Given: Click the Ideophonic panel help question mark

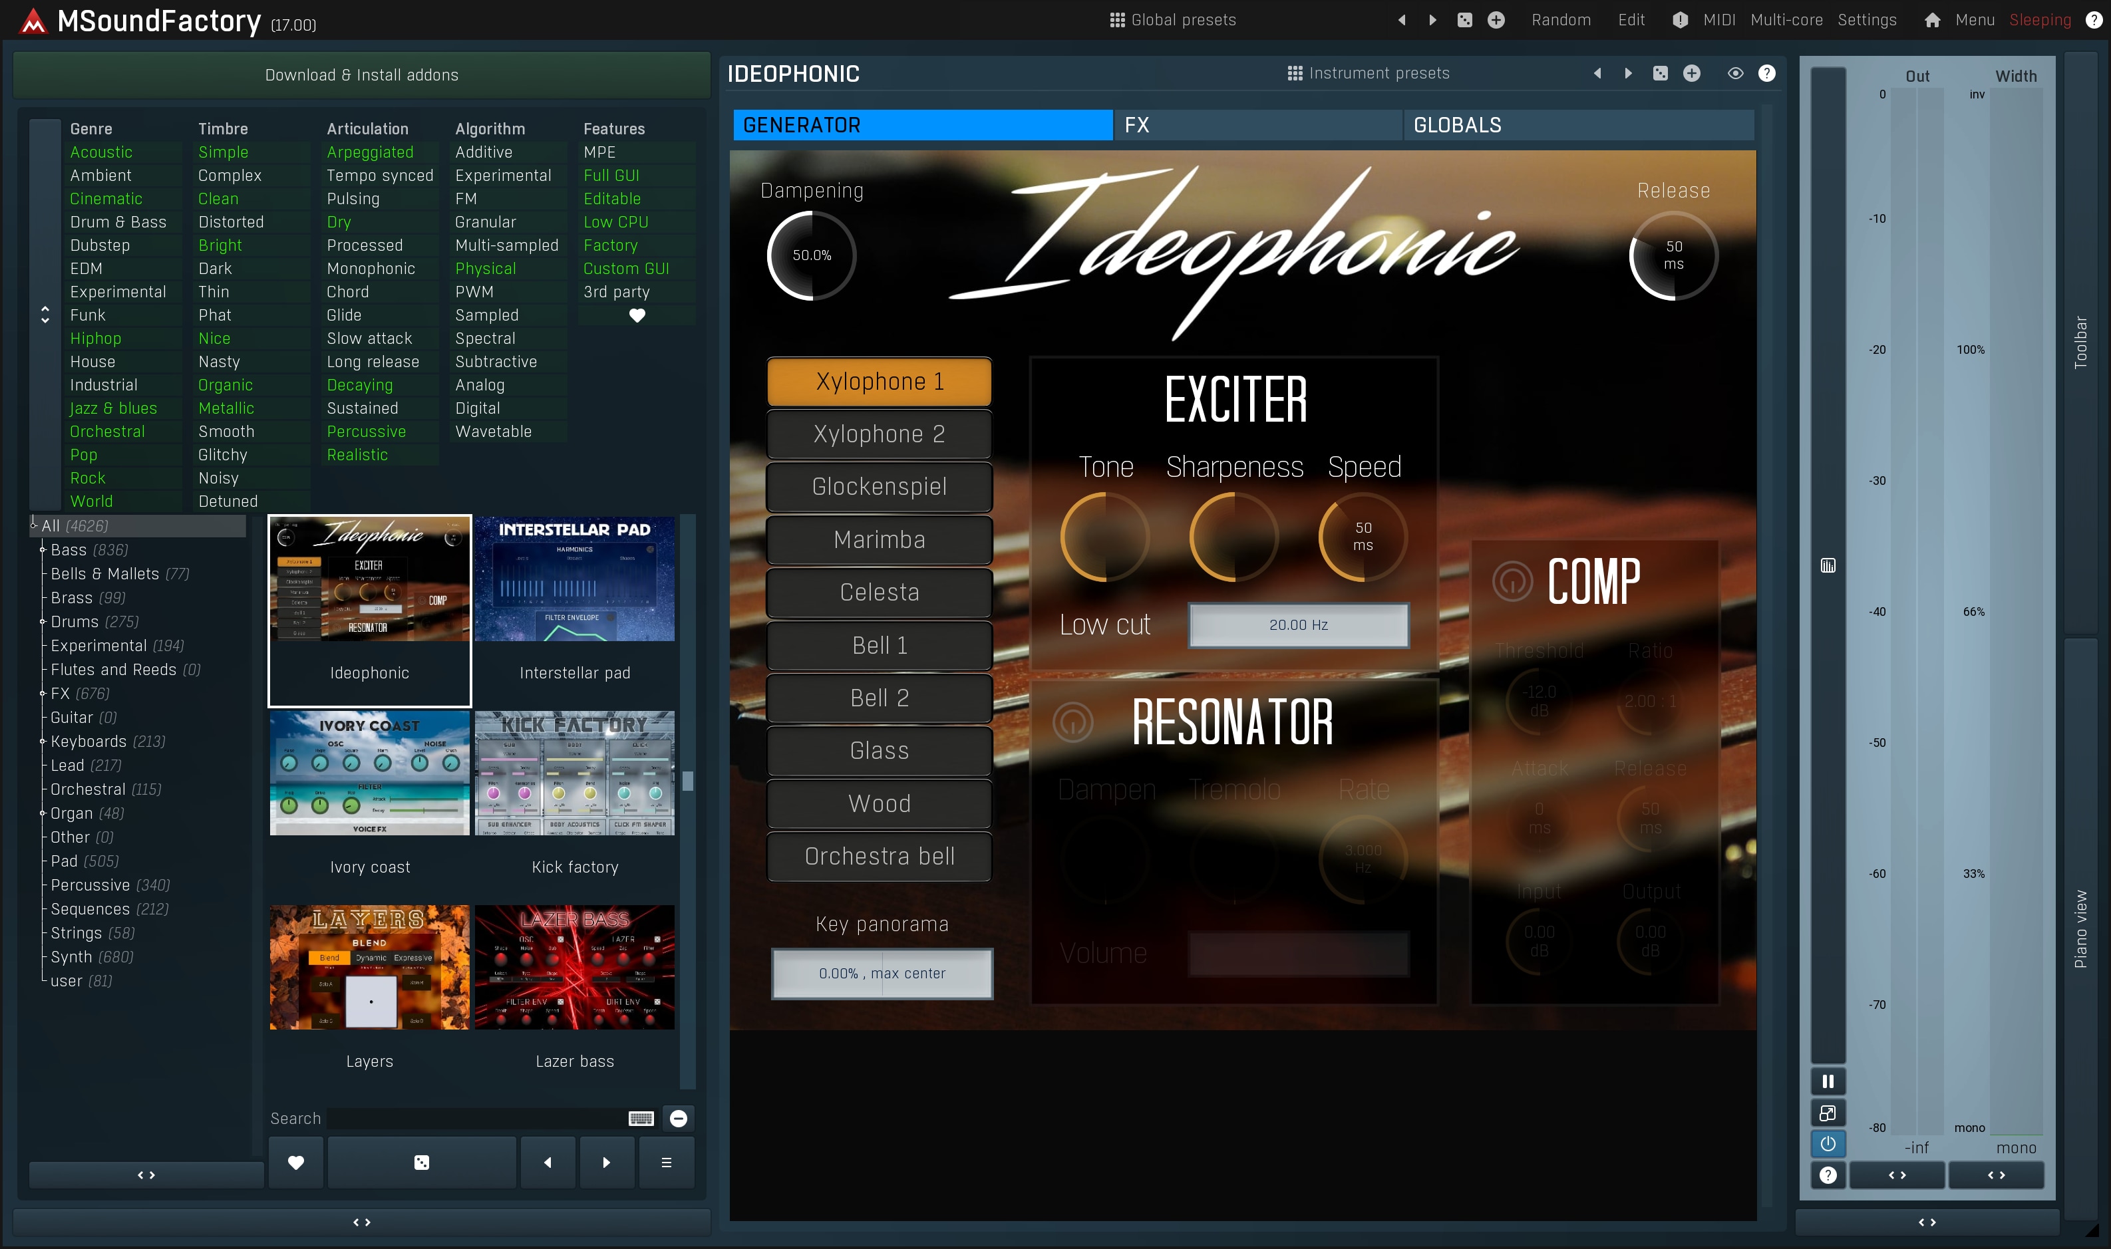Looking at the screenshot, I should (1767, 73).
